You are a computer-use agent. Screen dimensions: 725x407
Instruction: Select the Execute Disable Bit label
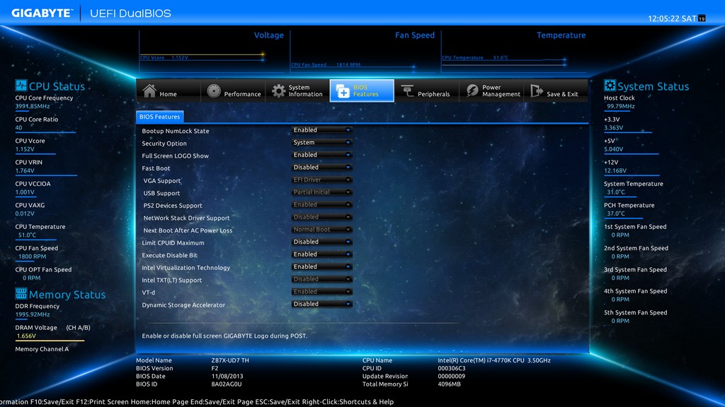[170, 255]
